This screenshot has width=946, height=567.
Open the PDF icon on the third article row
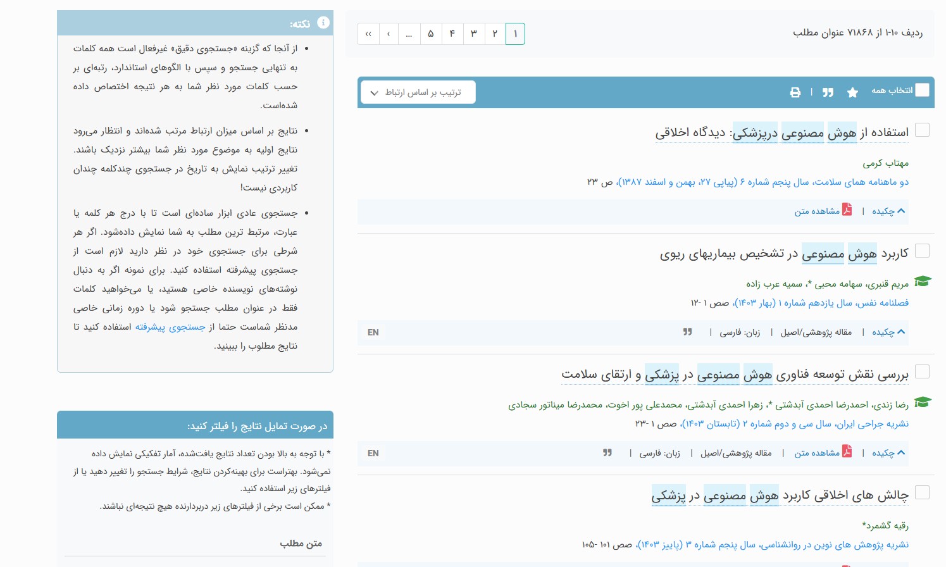pos(847,451)
